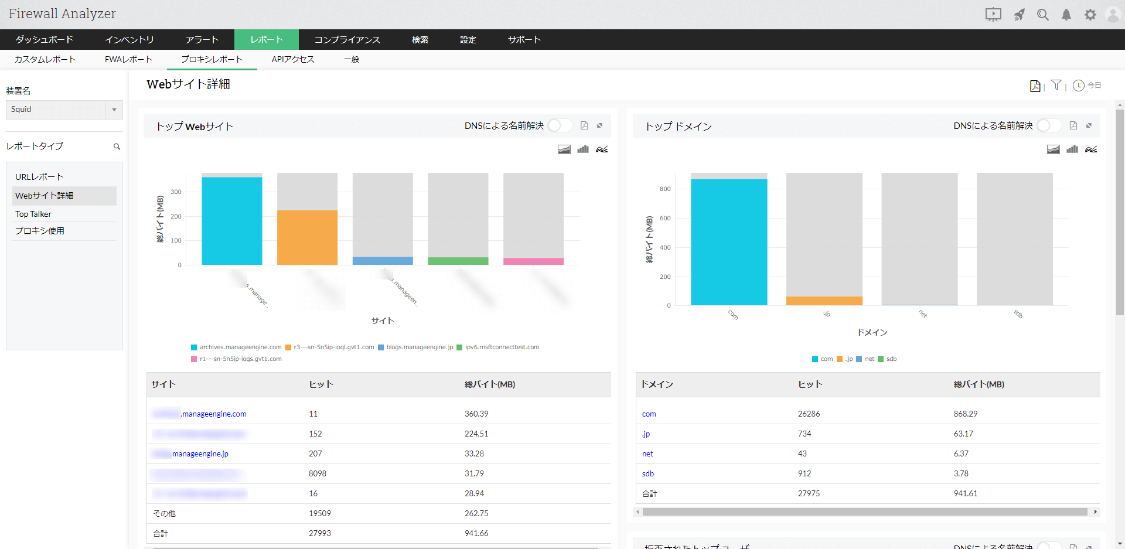The height and width of the screenshot is (549, 1125).
Task: Open the rocket quick-start icon
Action: coord(1020,15)
